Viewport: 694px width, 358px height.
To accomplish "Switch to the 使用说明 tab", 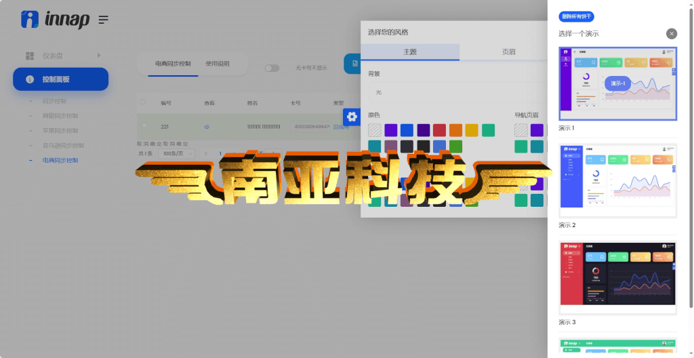I will click(218, 64).
